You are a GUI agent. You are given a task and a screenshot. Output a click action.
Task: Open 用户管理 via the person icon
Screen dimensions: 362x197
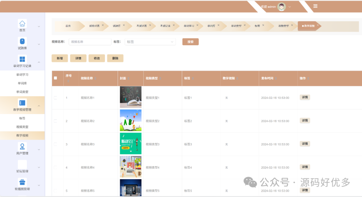pos(22,147)
